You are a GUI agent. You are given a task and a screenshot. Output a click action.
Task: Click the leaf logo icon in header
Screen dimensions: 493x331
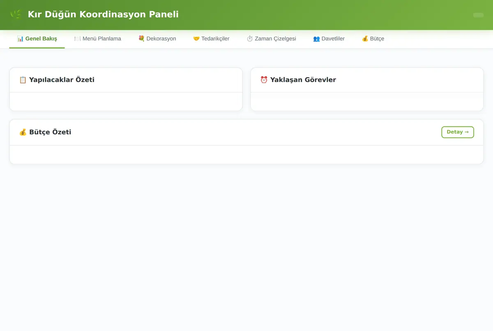(16, 14)
